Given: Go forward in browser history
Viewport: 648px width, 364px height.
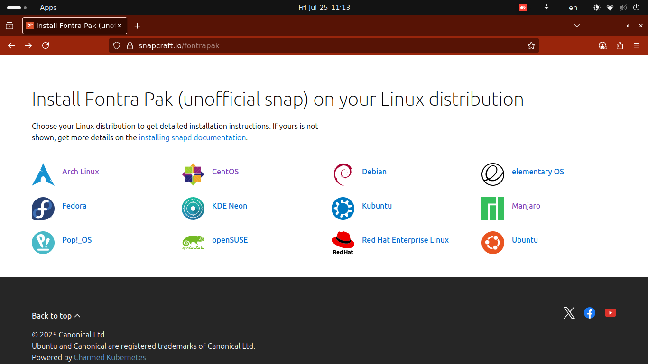Looking at the screenshot, I should (28, 45).
